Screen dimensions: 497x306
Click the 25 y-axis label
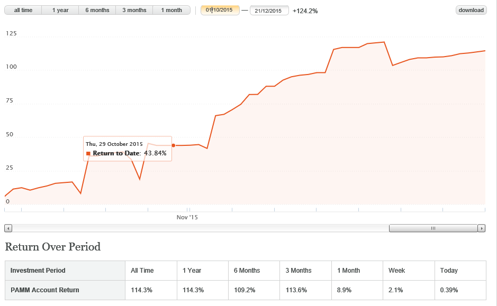[x=10, y=168]
